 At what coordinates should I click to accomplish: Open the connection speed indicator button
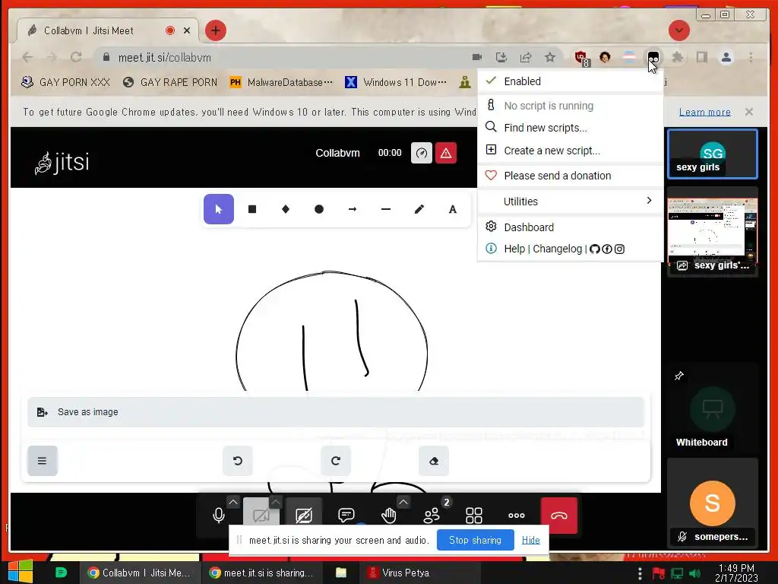tap(422, 153)
